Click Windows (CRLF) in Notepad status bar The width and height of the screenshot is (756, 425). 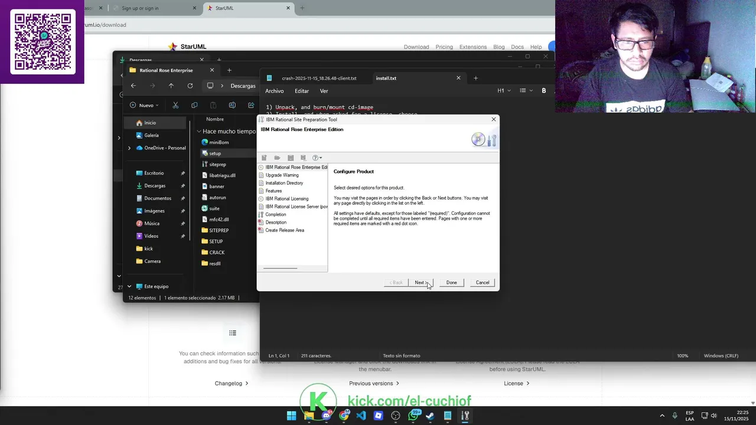tap(721, 356)
